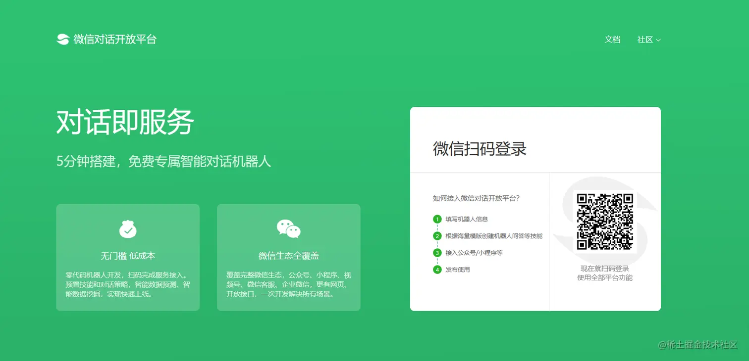Click the WeChat dialog platform logo icon

tap(63, 40)
